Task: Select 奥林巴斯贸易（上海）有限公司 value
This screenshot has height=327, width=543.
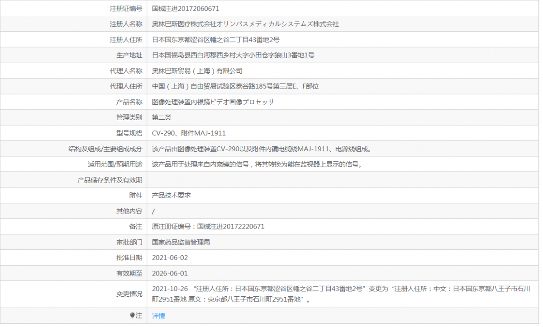Action: [197, 71]
